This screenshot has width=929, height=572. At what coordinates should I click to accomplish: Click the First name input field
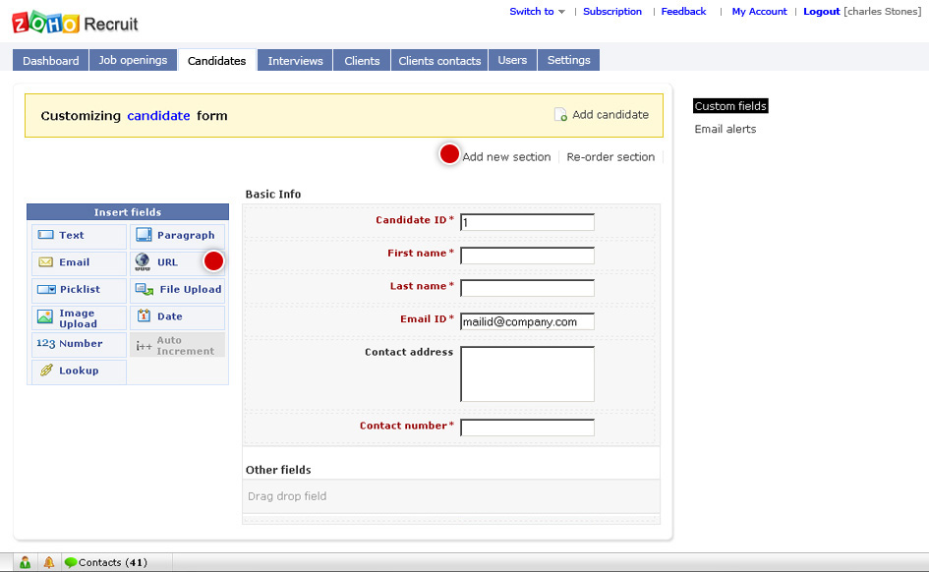pyautogui.click(x=527, y=256)
